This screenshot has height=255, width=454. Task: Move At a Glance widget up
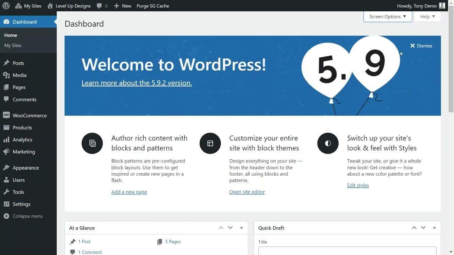pos(221,228)
